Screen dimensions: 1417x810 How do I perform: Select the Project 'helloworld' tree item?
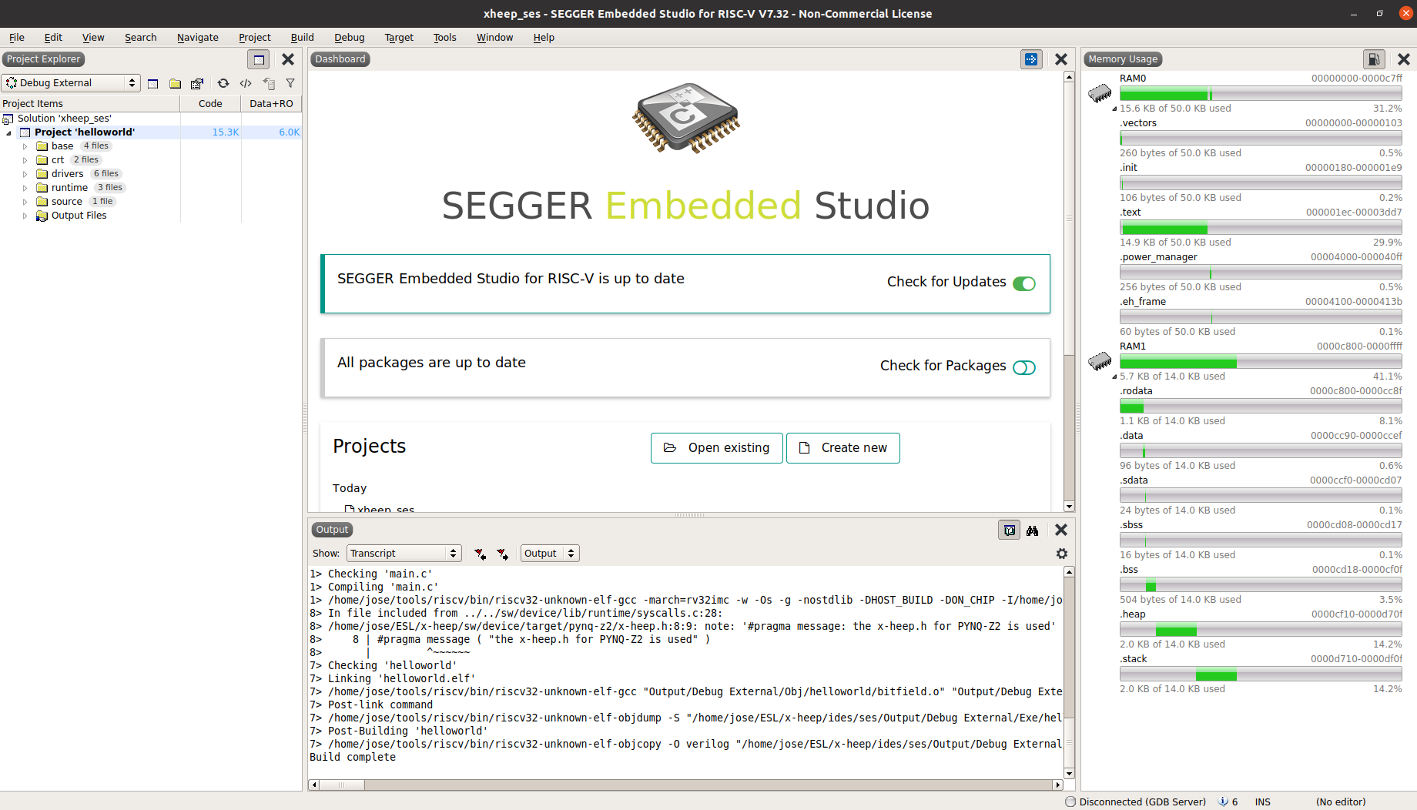tap(85, 132)
